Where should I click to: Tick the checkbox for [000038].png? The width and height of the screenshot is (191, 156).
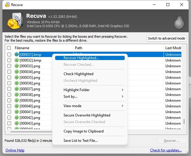(x=9, y=94)
